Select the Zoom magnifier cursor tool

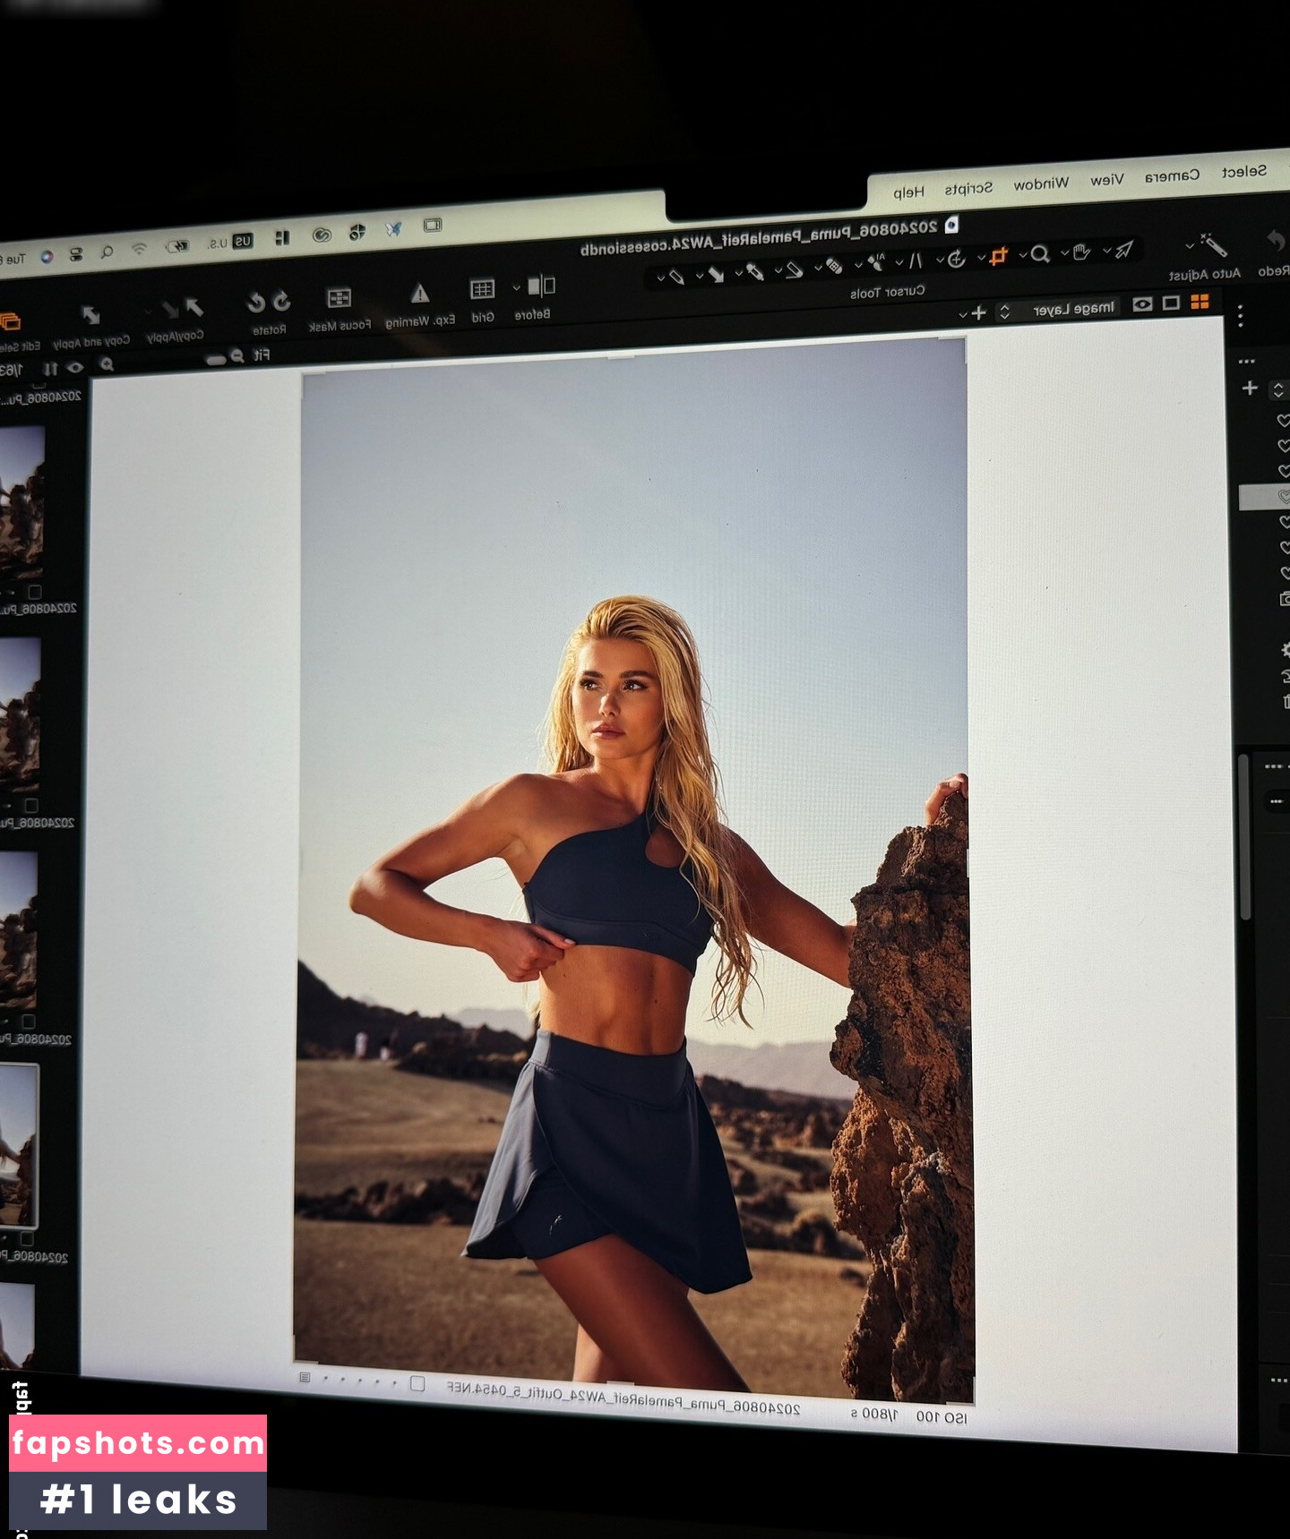tap(1039, 254)
